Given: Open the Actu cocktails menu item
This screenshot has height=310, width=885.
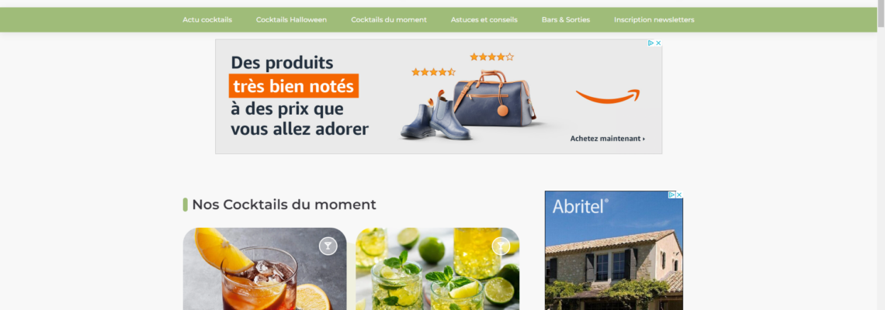Looking at the screenshot, I should (x=207, y=19).
